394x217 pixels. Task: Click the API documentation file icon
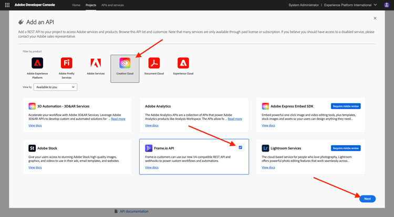tap(116, 211)
